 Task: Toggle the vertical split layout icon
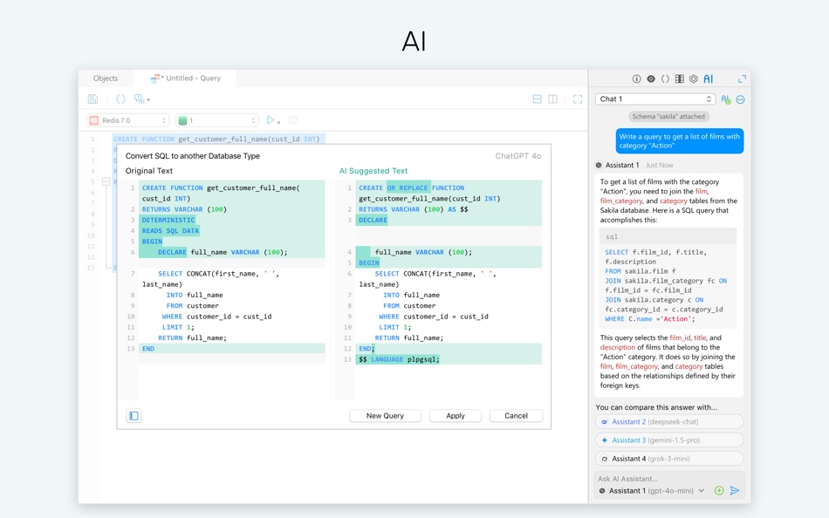(x=552, y=99)
